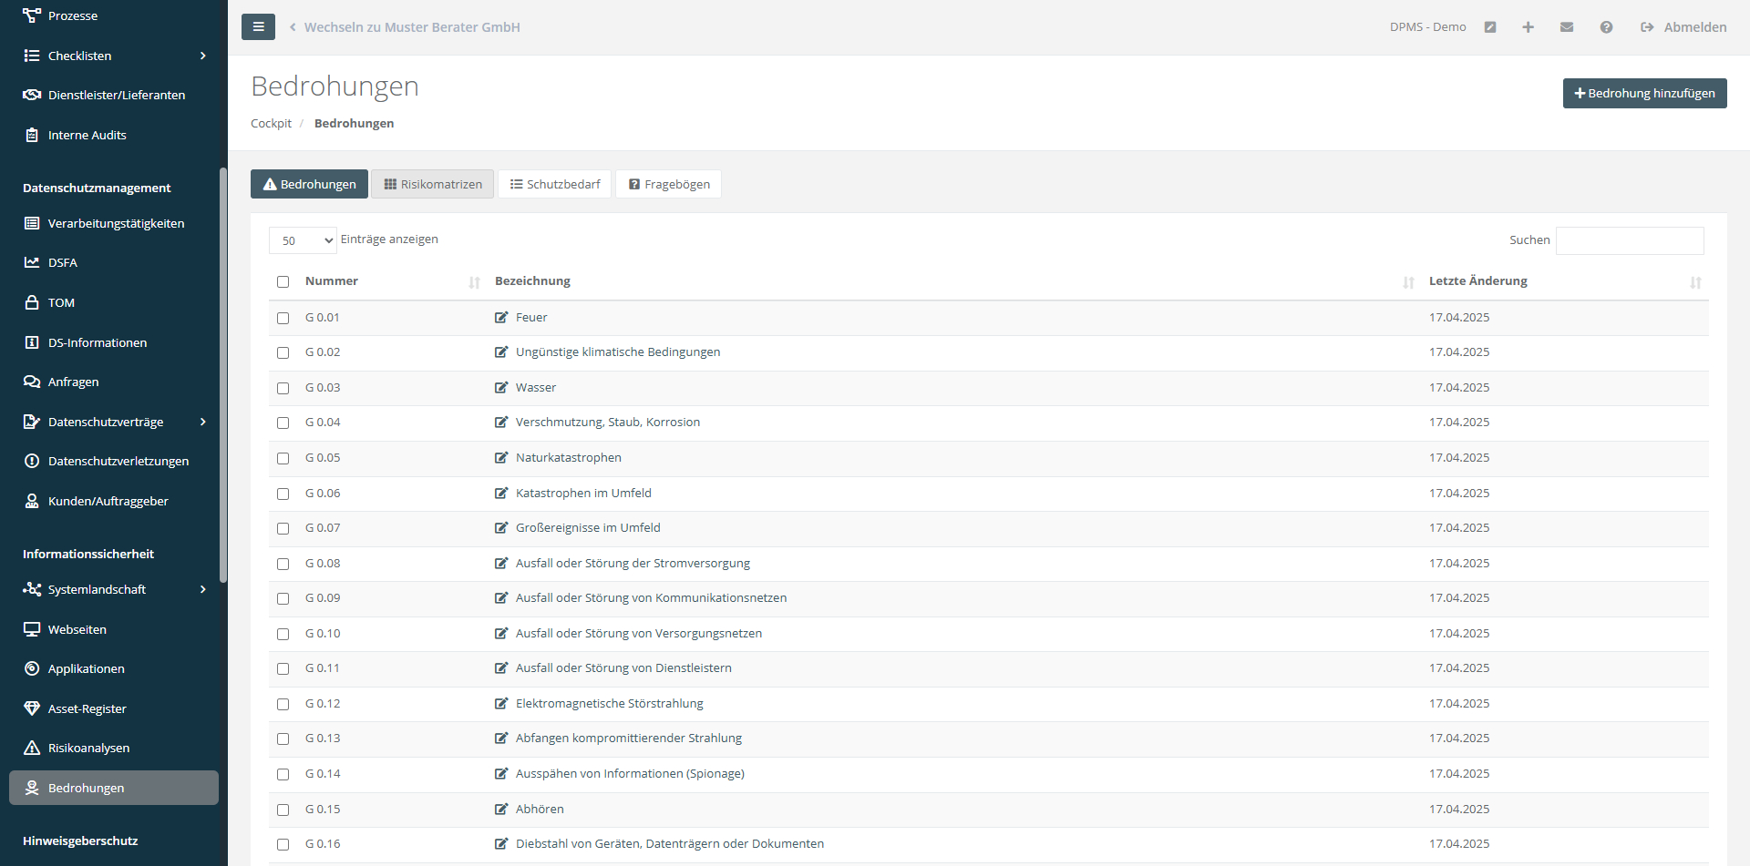Open the entries-per-page dropdown showing 50
The width and height of the screenshot is (1750, 866).
[303, 240]
